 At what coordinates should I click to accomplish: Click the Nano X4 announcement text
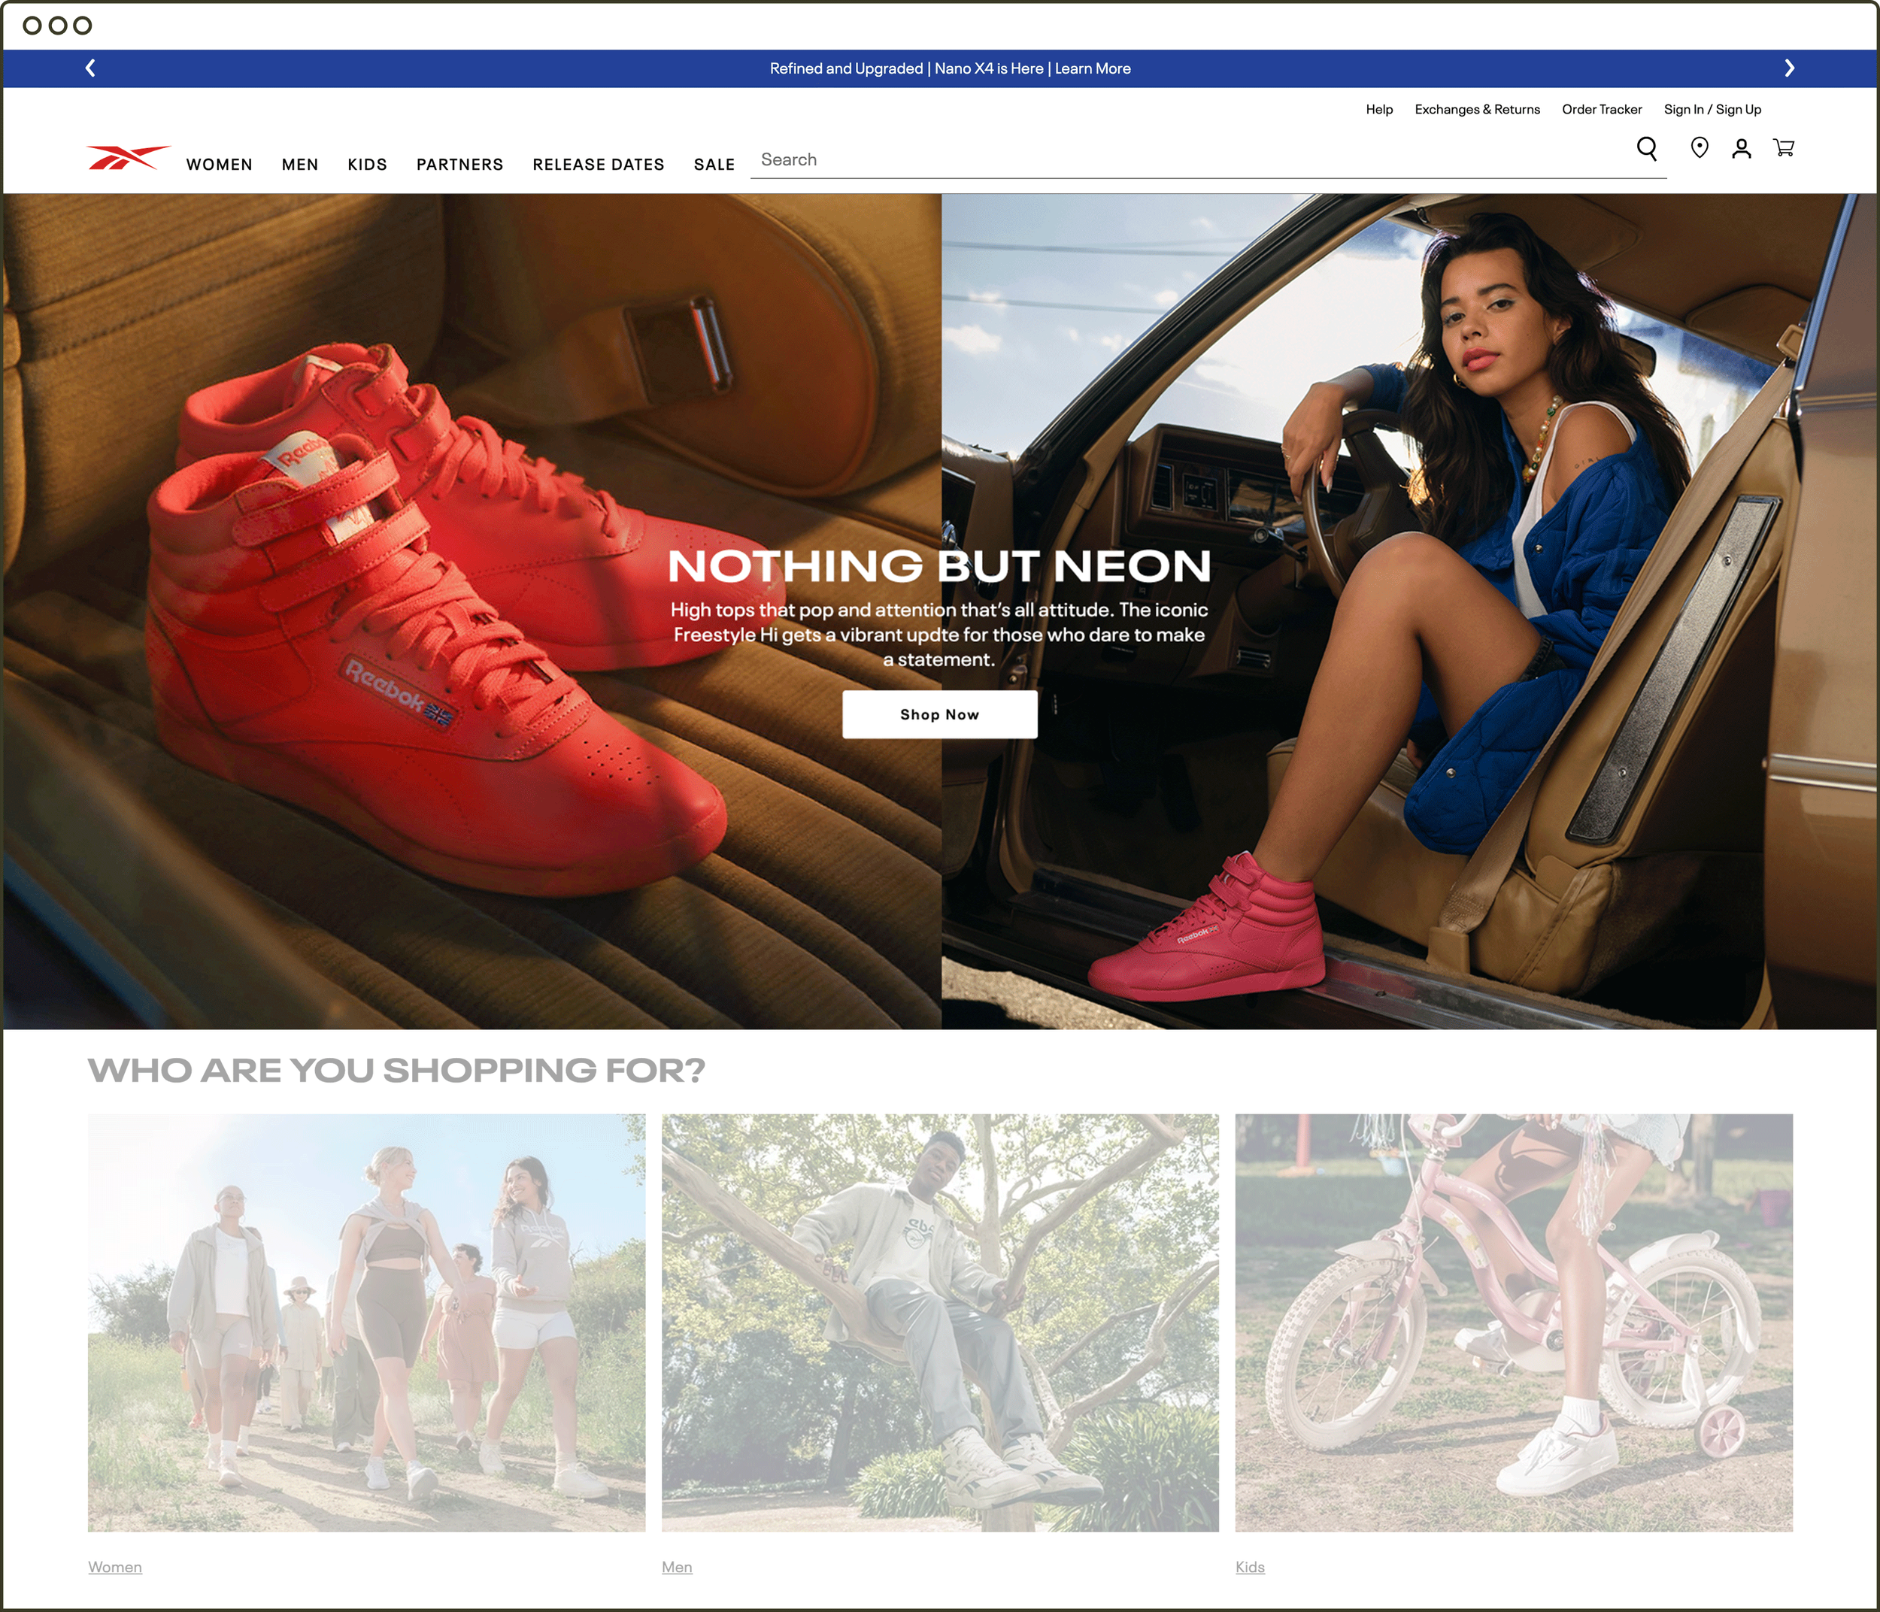point(950,69)
